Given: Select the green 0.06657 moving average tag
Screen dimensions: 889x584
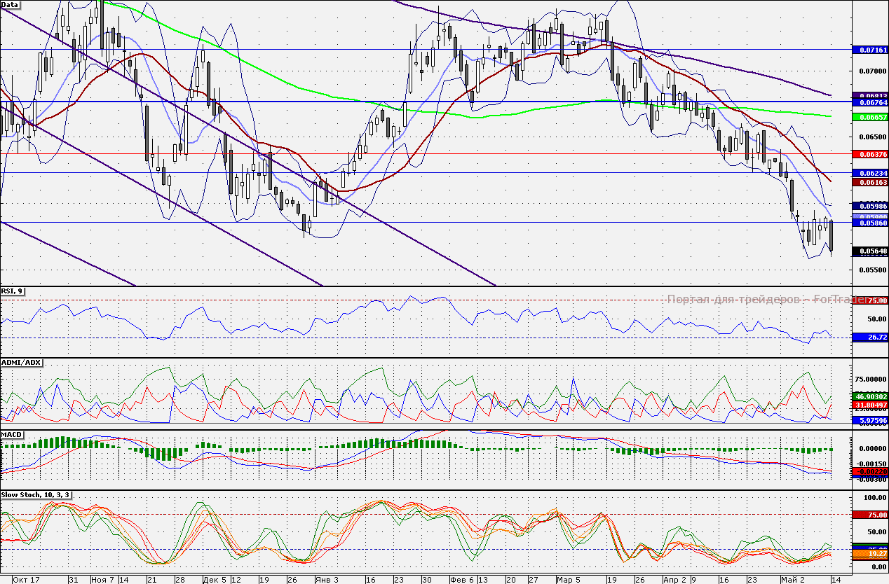Looking at the screenshot, I should (x=869, y=117).
